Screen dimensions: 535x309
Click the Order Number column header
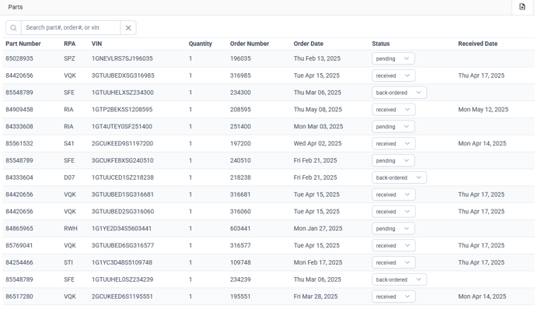click(x=250, y=44)
